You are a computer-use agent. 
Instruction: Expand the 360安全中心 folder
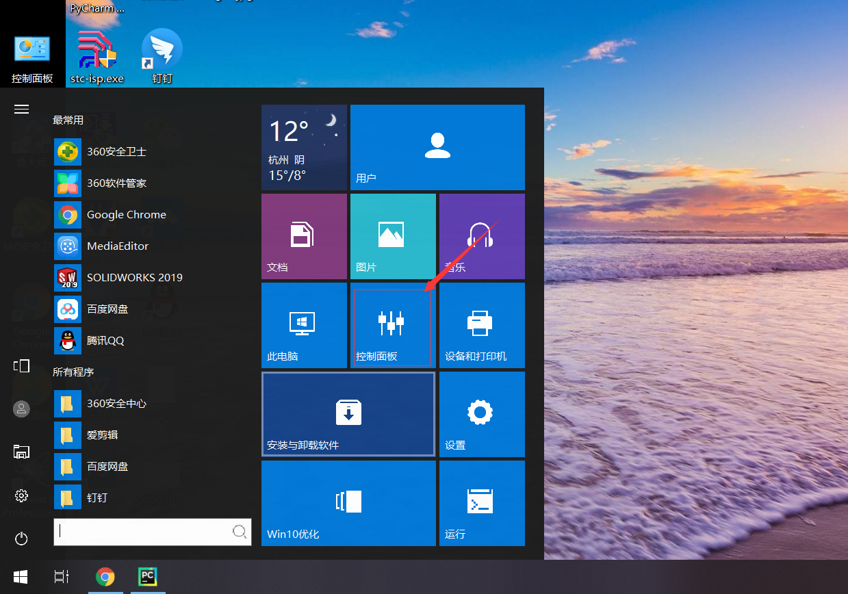click(x=152, y=403)
